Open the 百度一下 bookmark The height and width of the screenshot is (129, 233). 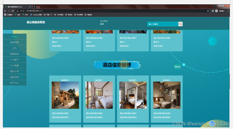48,15
